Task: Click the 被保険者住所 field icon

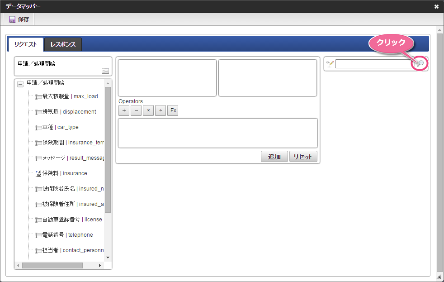Action: coord(38,204)
